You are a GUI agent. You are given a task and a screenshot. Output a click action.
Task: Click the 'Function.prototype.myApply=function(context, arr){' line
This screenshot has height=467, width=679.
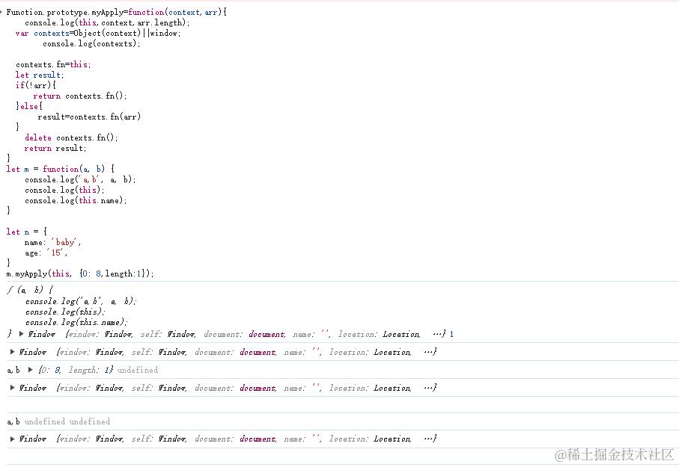point(117,12)
